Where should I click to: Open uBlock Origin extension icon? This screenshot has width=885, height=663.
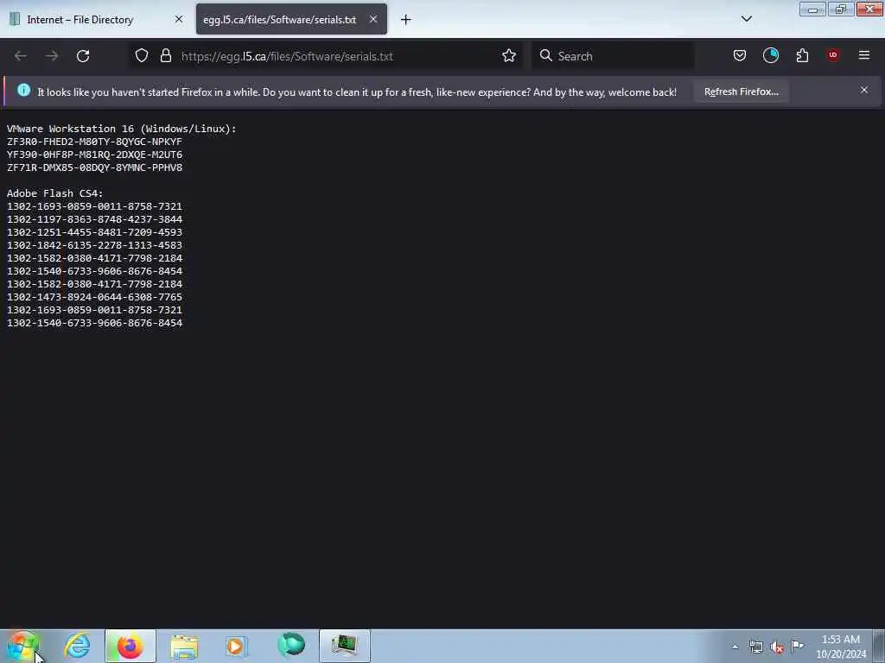pos(833,55)
